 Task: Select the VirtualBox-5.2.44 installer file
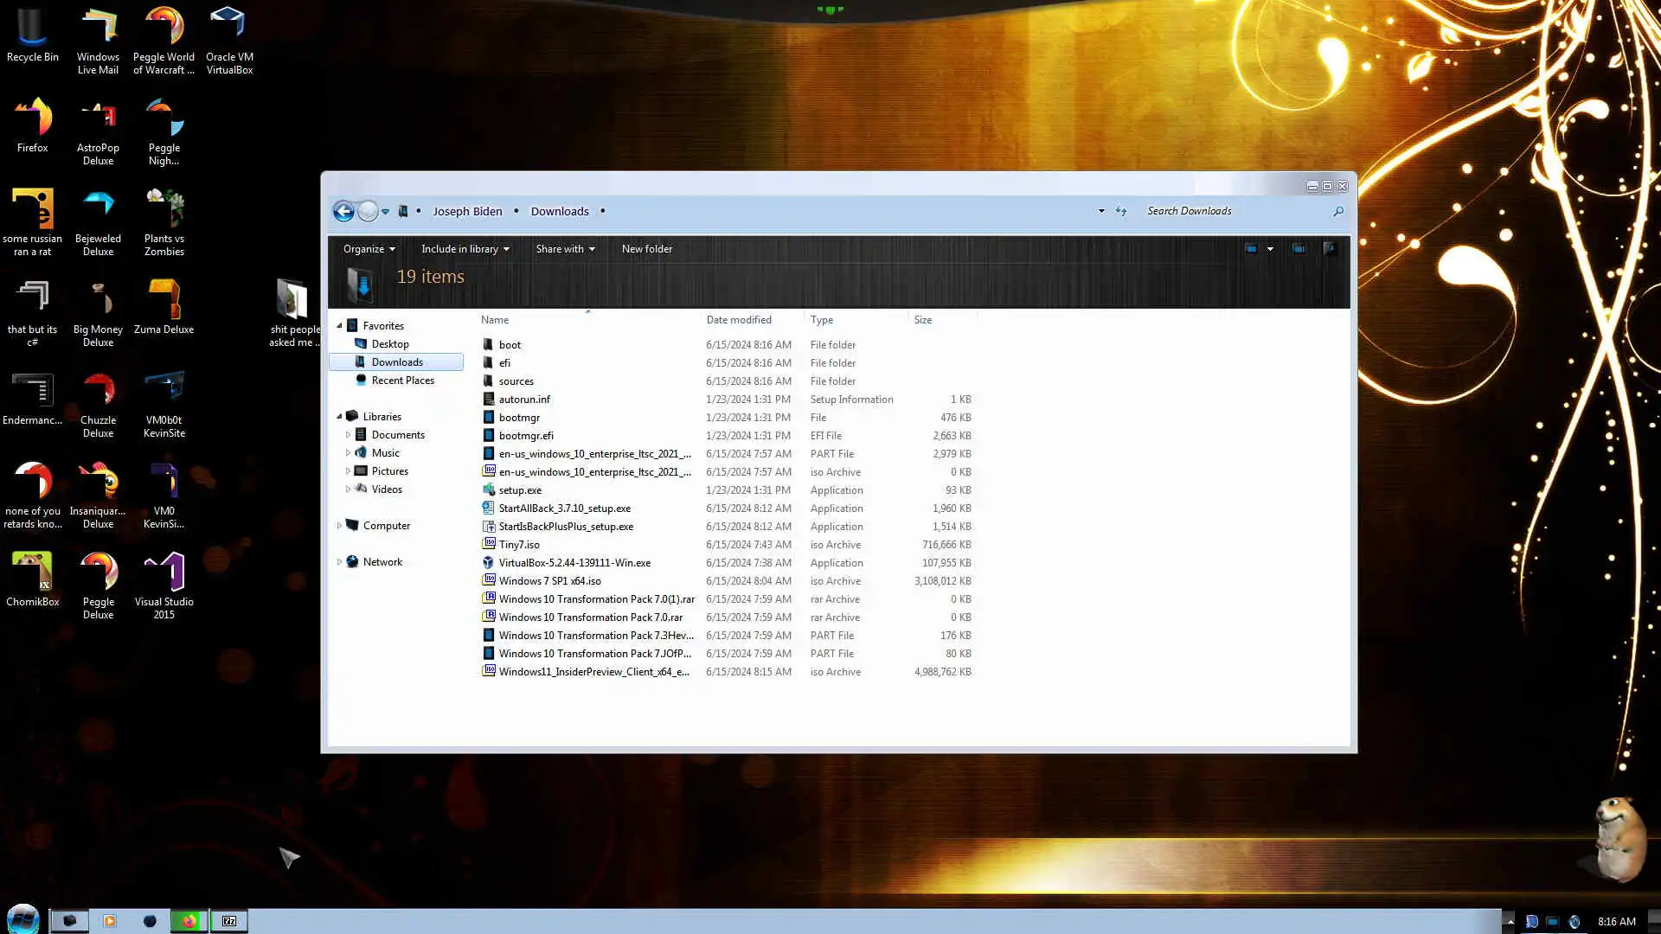(x=574, y=563)
